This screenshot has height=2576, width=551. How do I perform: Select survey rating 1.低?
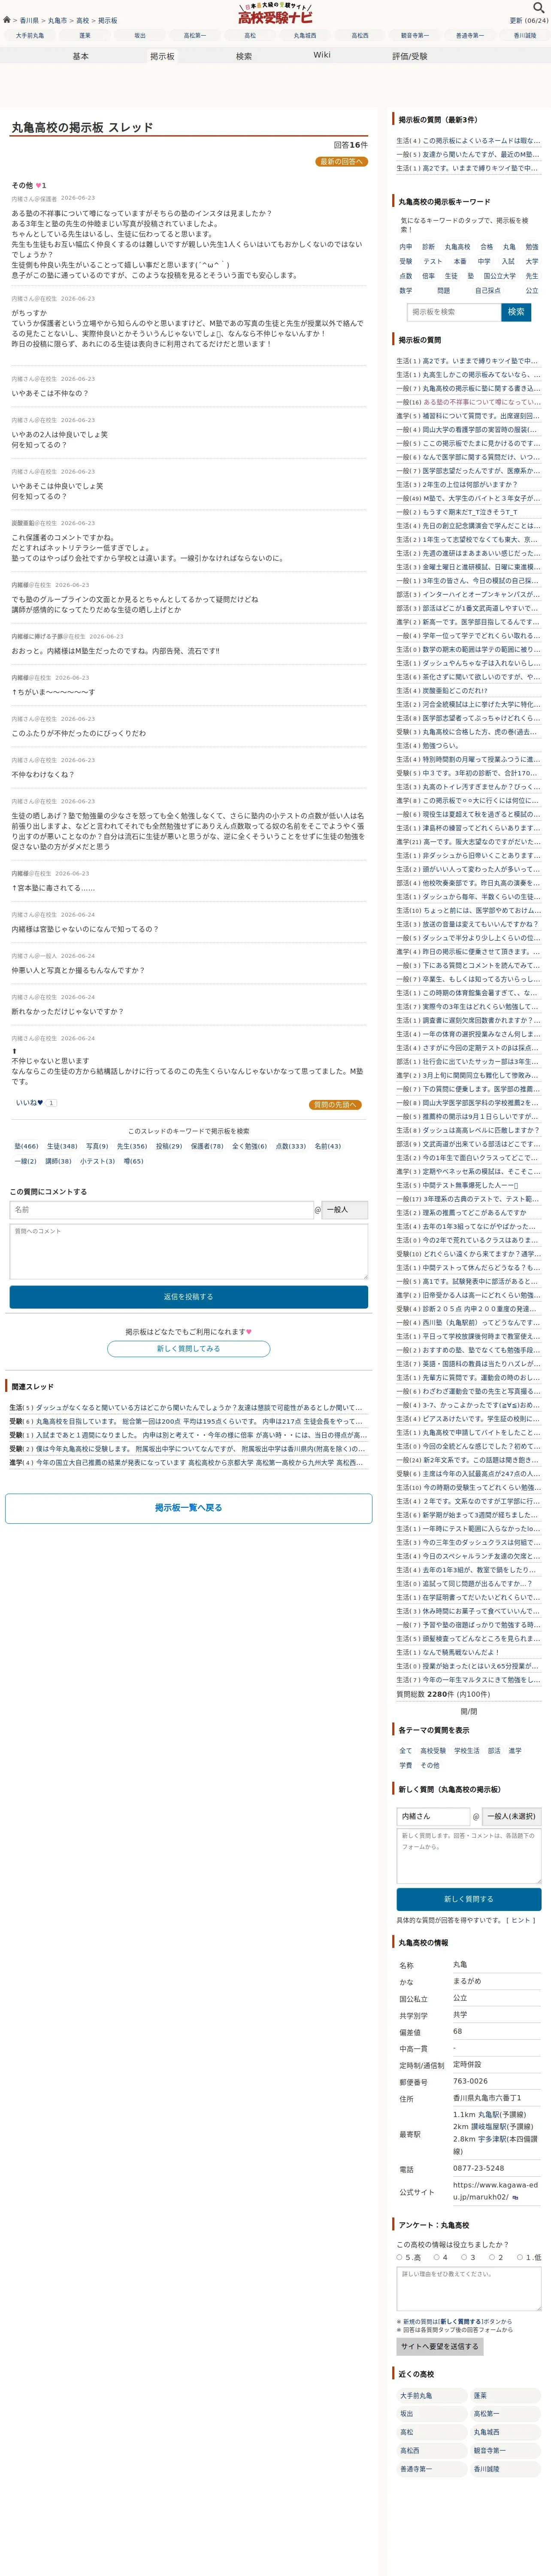pyautogui.click(x=520, y=2257)
